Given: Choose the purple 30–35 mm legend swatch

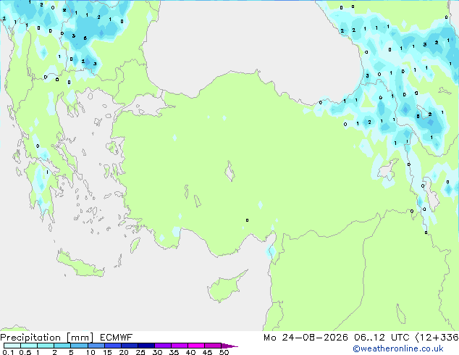Looking at the screenshot, I should pos(163,346).
